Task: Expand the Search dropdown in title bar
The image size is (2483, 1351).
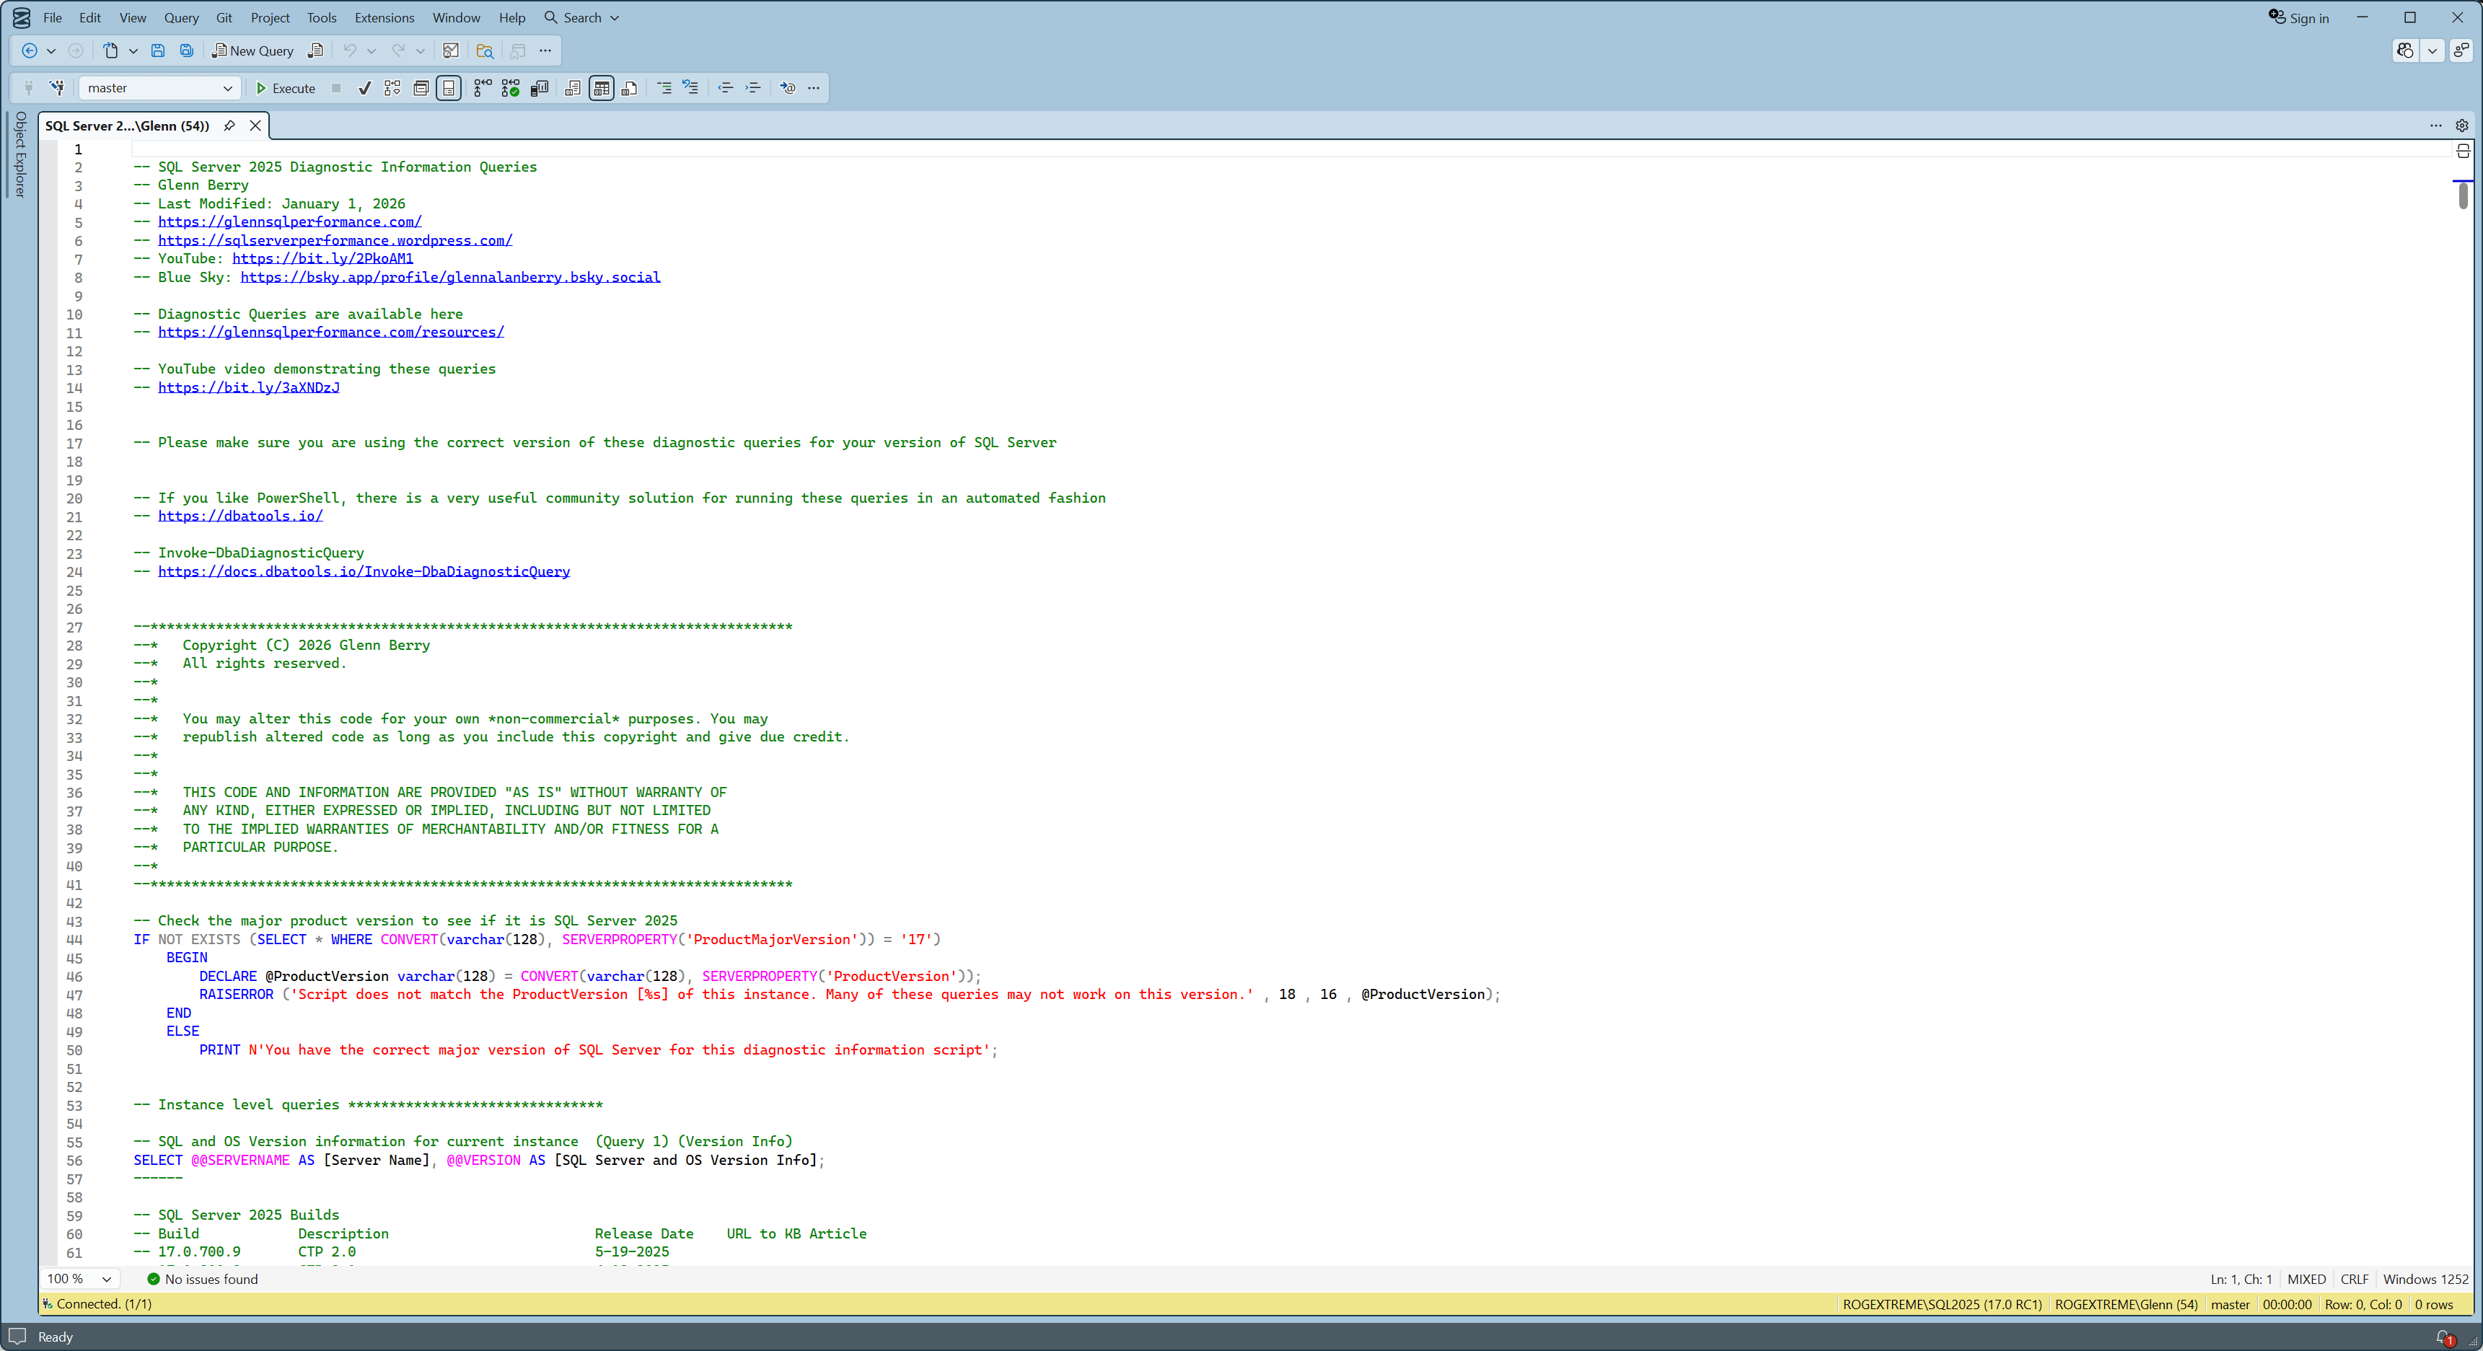Action: 615,17
